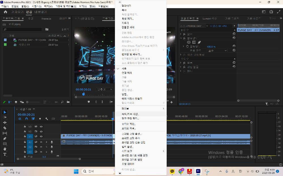Viewport: 283px width, 176px height.
Task: Select the Pen tool in toolbar
Action: tap(5, 139)
